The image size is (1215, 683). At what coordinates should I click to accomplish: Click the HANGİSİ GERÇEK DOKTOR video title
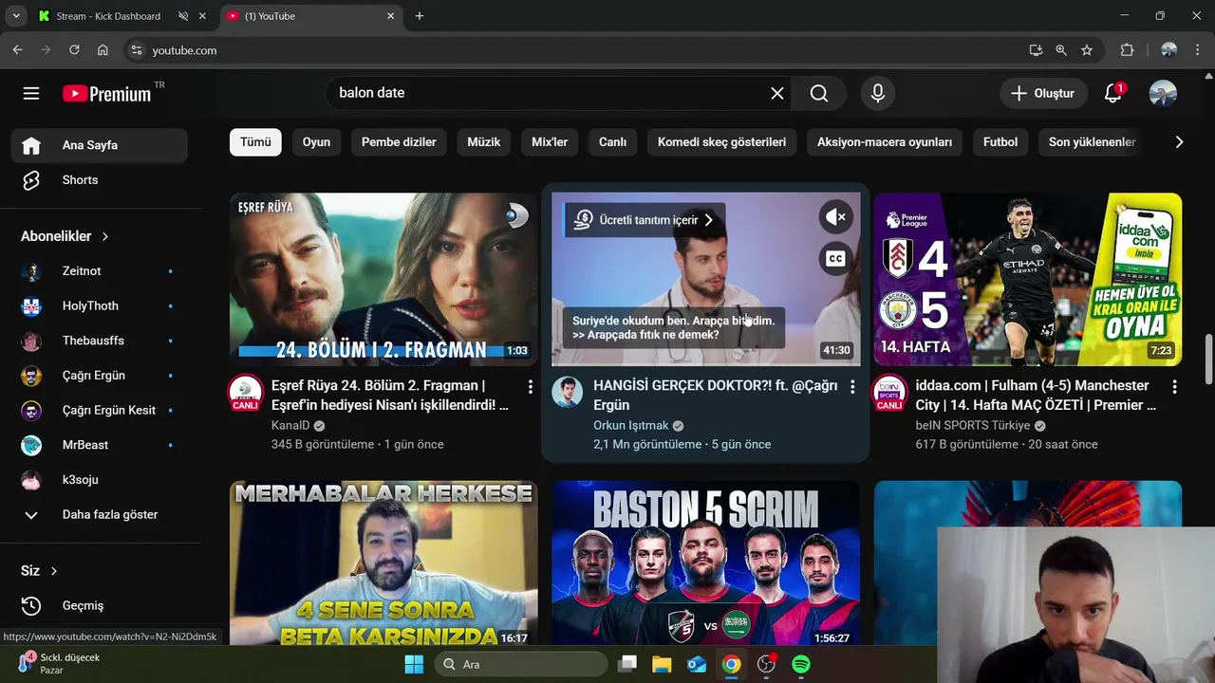click(715, 395)
